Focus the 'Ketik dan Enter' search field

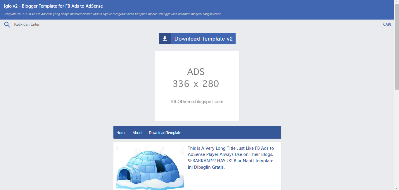coord(197,25)
